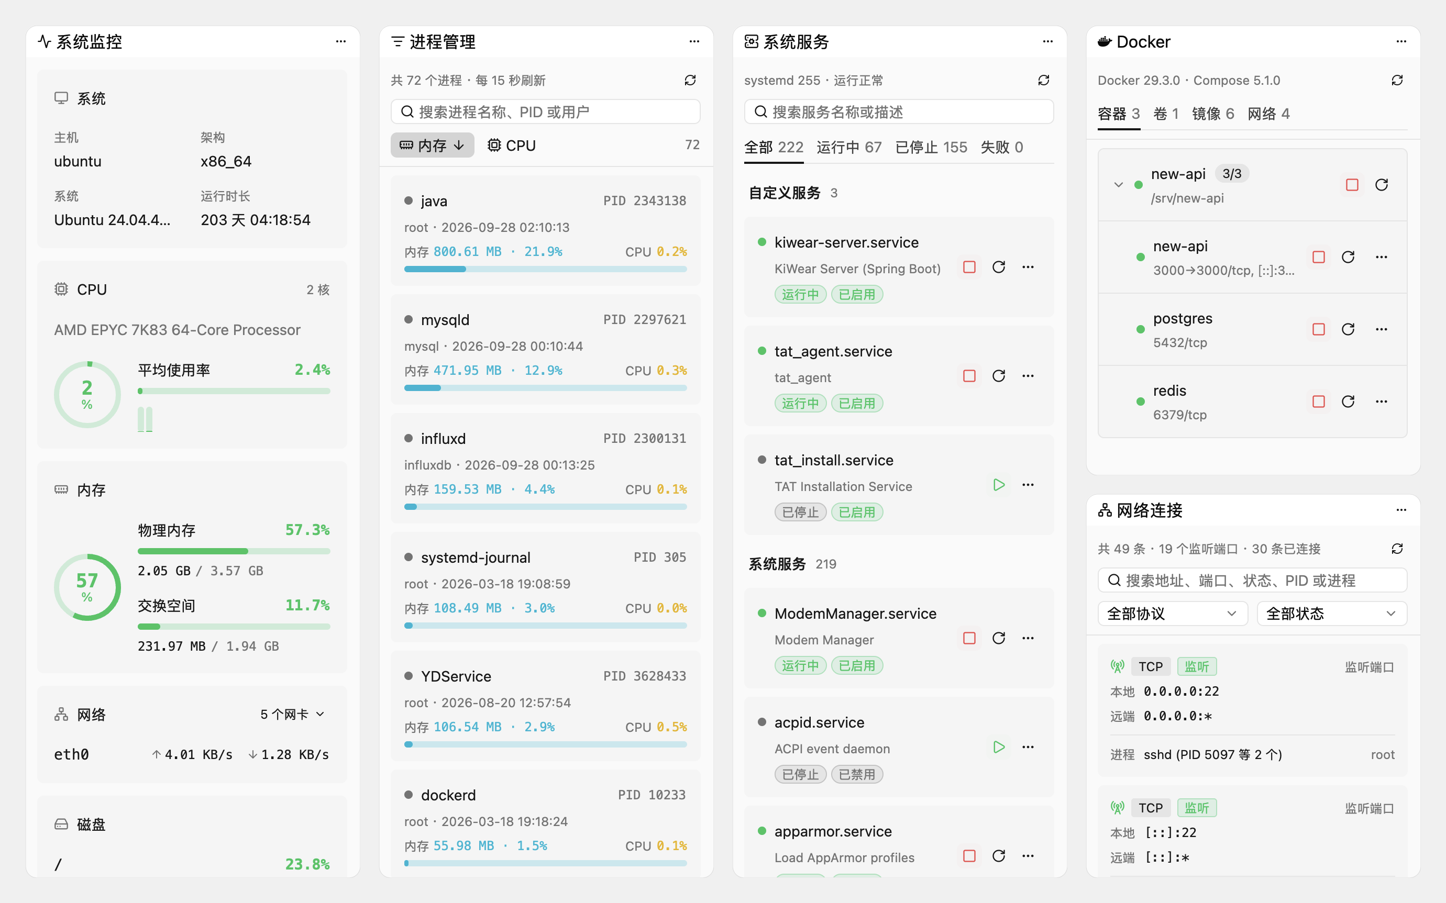
Task: Restart the tat_agent.service
Action: tap(998, 376)
